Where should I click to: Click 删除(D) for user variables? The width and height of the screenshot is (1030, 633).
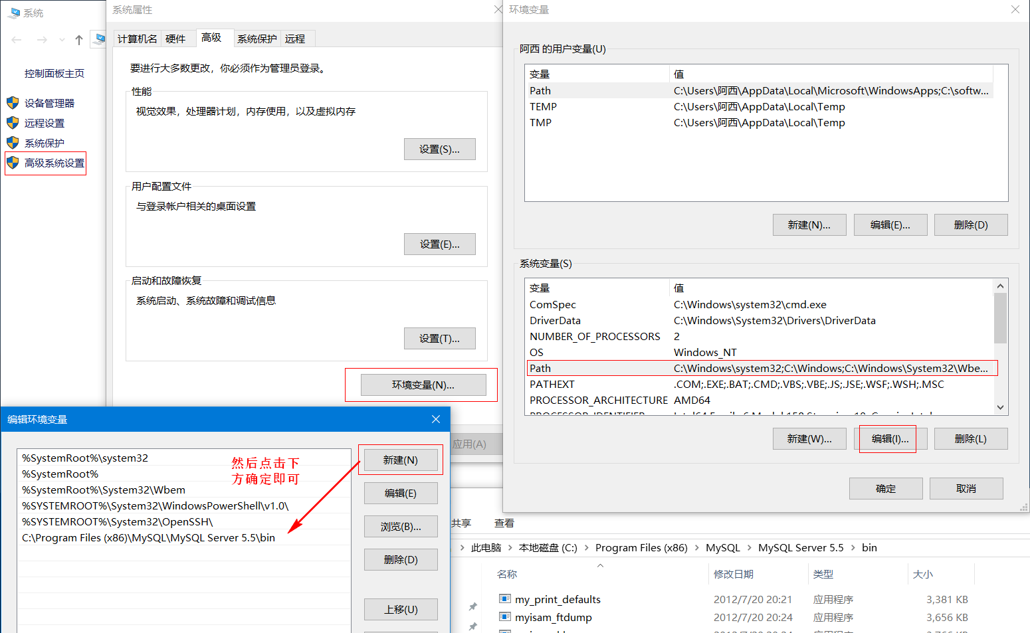tap(971, 225)
